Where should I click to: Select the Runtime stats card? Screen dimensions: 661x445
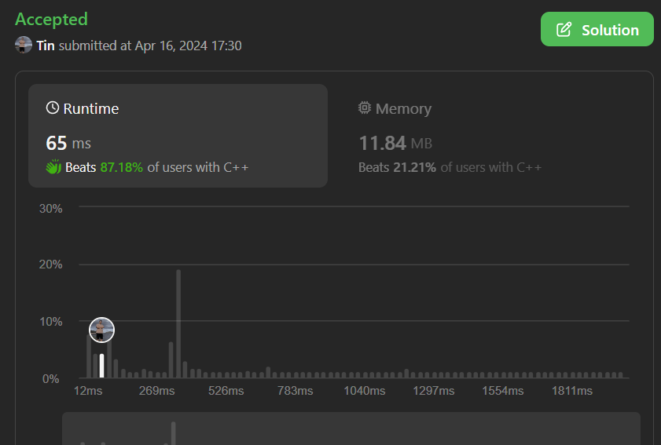pos(178,136)
